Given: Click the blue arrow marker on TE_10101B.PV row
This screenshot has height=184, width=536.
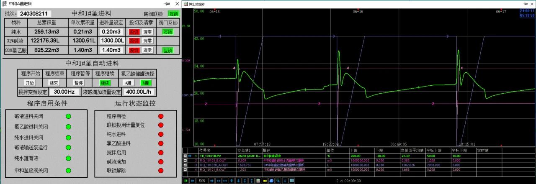Looking at the screenshot, I should pyautogui.click(x=191, y=155).
